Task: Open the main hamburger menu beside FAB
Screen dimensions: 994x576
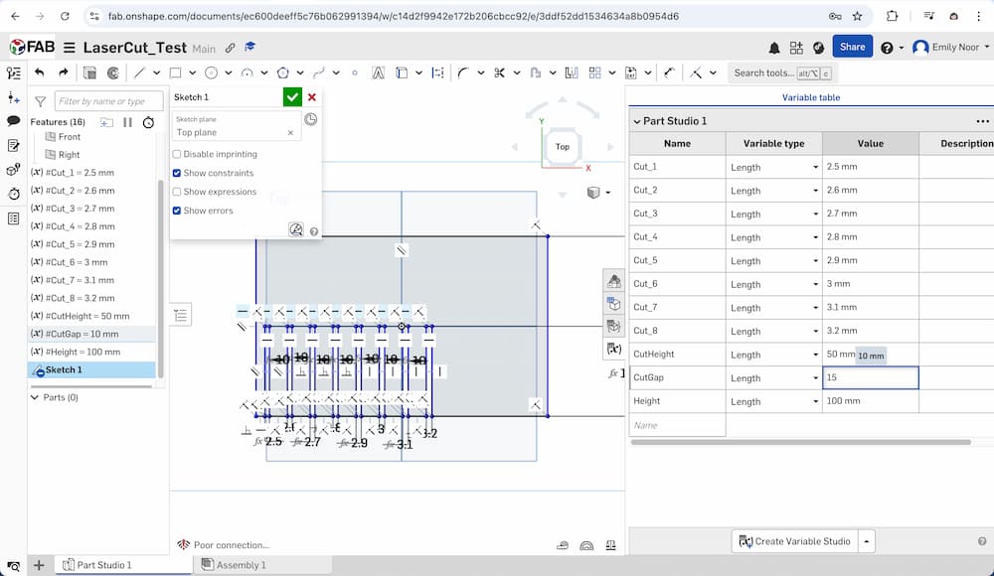Action: click(70, 48)
